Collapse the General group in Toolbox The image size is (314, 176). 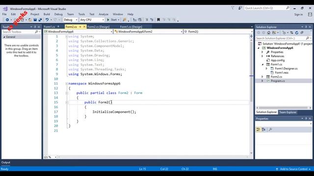(4, 37)
